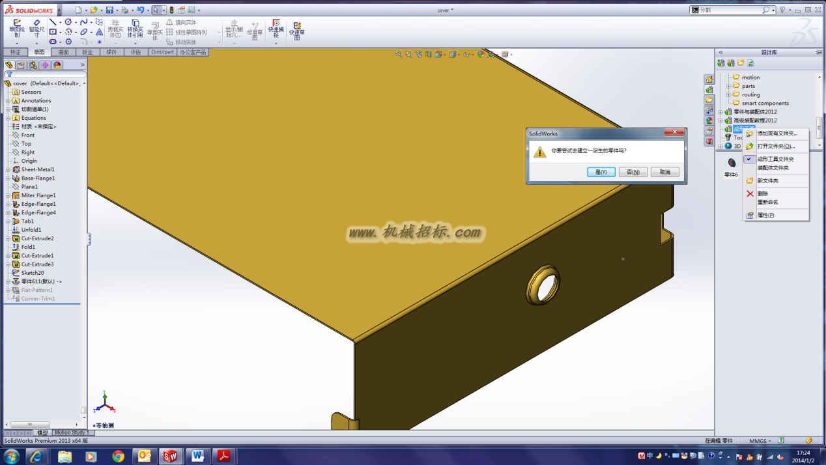Expand 零件与装配体2012 library node

click(720, 112)
